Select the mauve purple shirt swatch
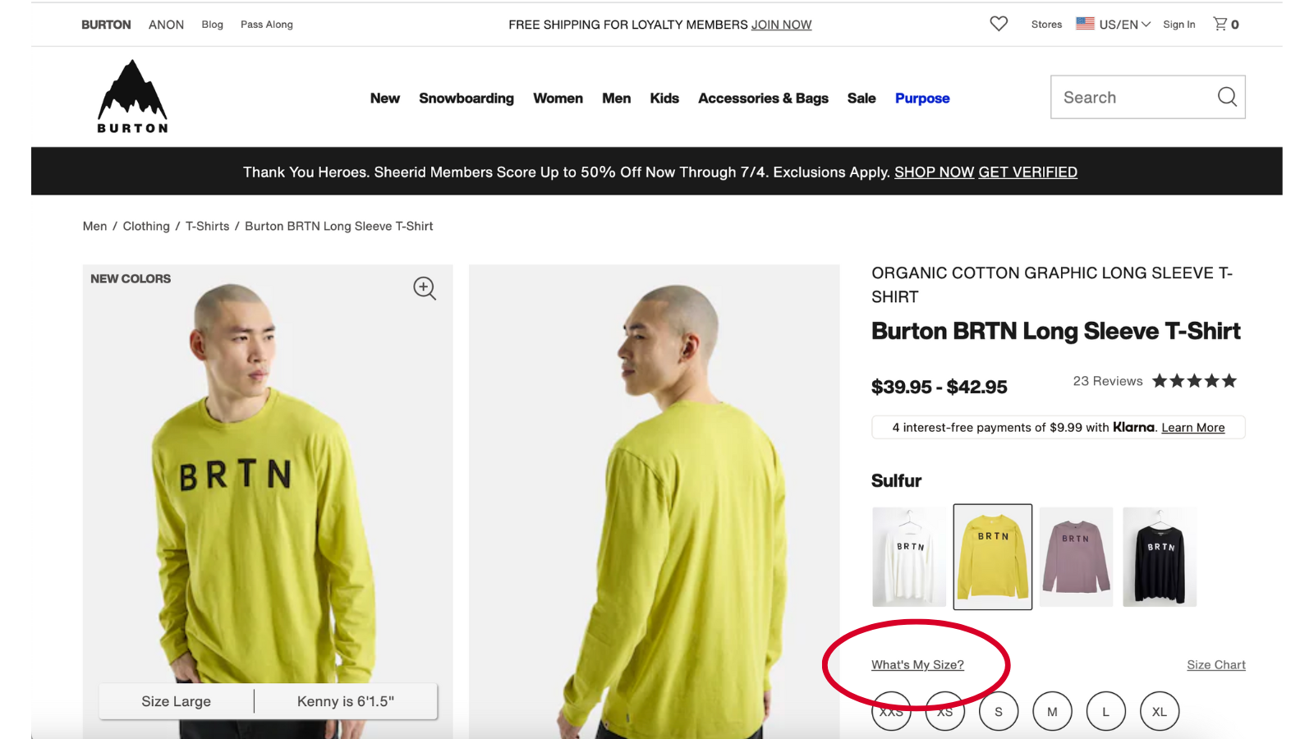1314x739 pixels. 1076,557
